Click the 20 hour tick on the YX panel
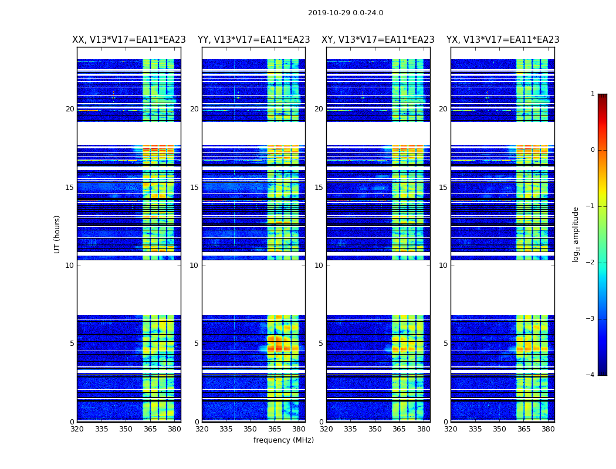Image resolution: width=616 pixels, height=469 pixels. click(443, 109)
